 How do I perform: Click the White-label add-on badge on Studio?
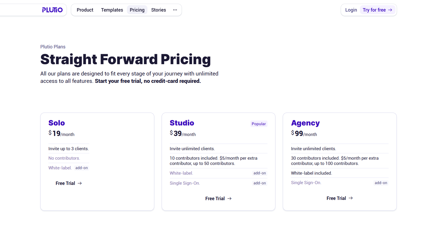260,173
